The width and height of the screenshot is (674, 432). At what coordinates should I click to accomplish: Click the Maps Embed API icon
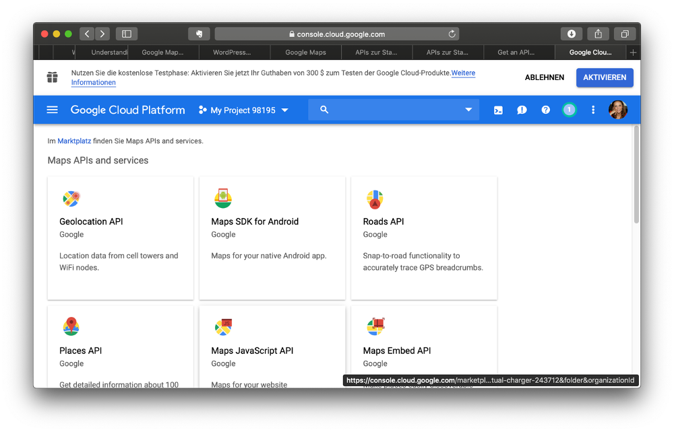pyautogui.click(x=375, y=327)
